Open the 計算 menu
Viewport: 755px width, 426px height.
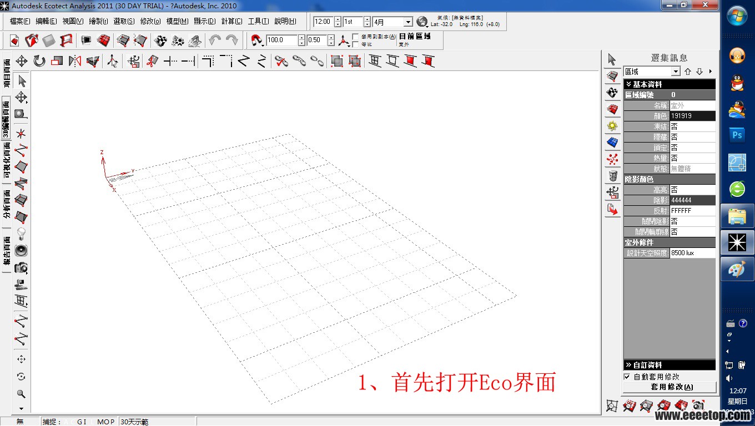pos(231,22)
